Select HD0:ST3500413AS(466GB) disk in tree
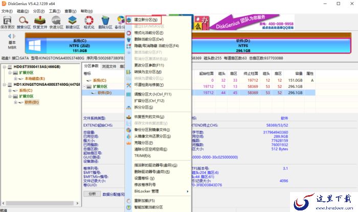The height and width of the screenshot is (212, 358). [x=37, y=67]
